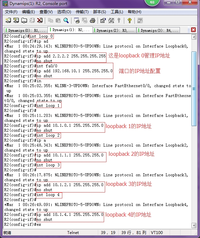Click the 就绪 status bar text
This screenshot has width=200, height=238.
[x=7, y=232]
